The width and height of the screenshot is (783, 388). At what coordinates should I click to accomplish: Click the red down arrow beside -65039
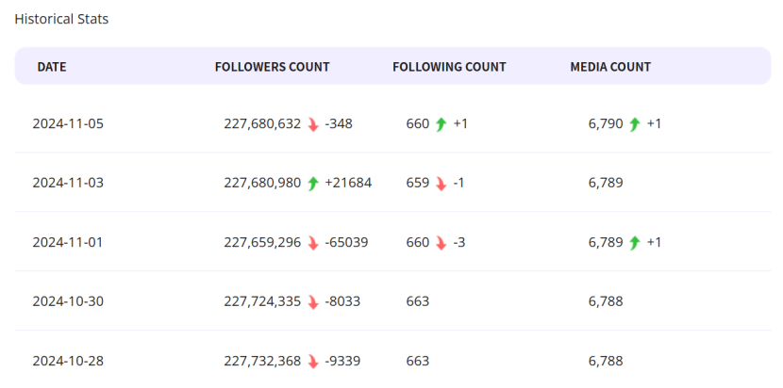pos(313,243)
